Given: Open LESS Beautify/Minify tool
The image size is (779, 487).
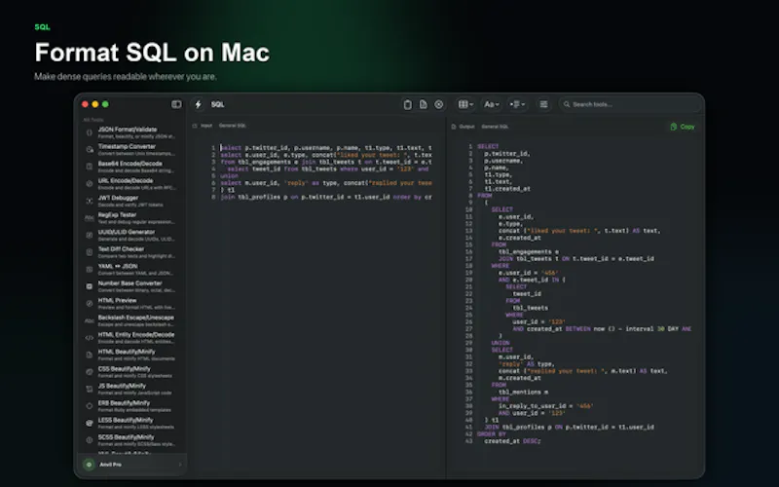Looking at the screenshot, I should pos(132,424).
